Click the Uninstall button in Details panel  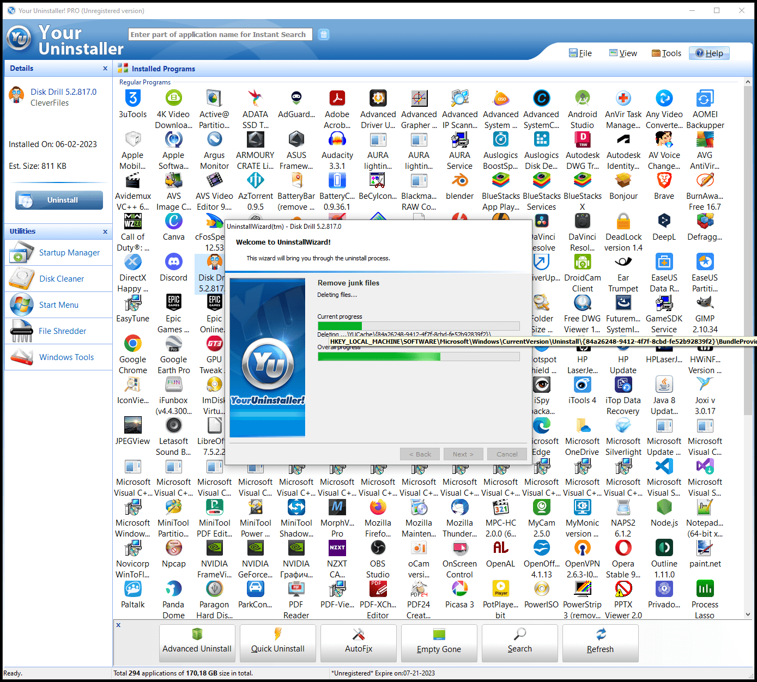tap(59, 200)
